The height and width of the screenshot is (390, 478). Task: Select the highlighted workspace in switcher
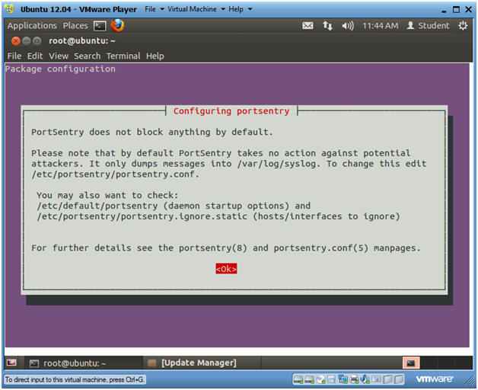411,363
